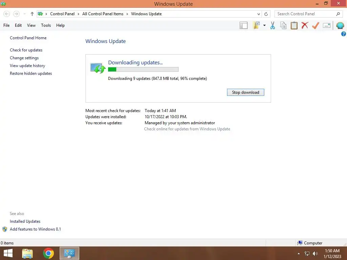Open the File menu
Viewport: 347px width, 260px height.
coord(6,25)
